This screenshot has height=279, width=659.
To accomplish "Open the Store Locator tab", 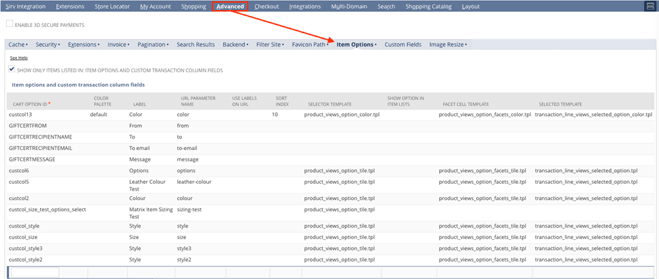I will pyautogui.click(x=112, y=6).
